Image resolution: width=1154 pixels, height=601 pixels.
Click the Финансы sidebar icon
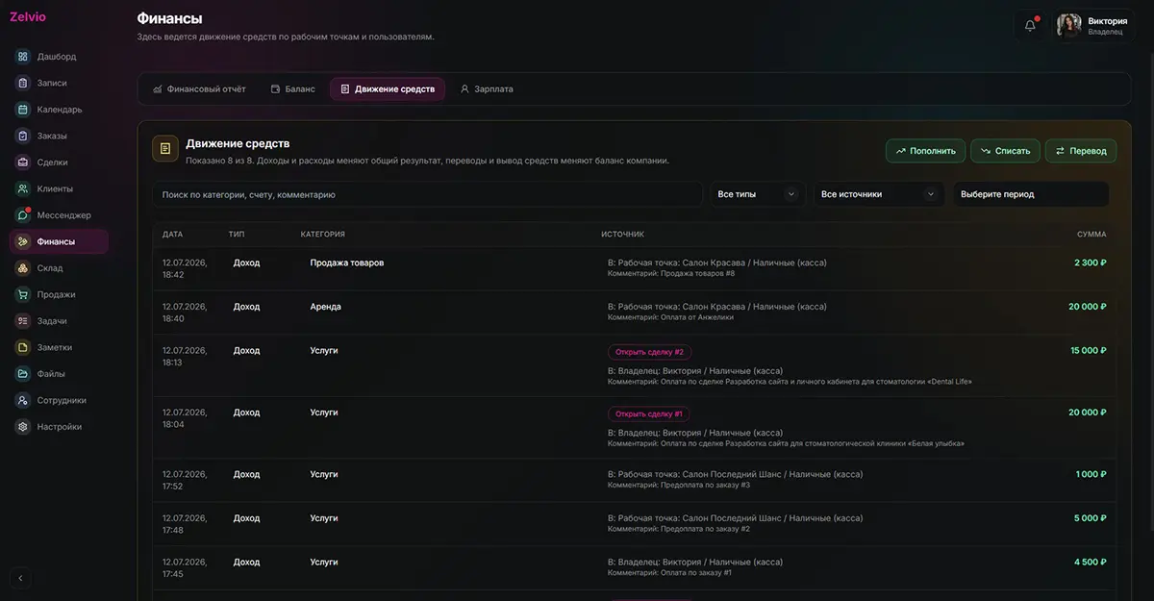(x=23, y=241)
